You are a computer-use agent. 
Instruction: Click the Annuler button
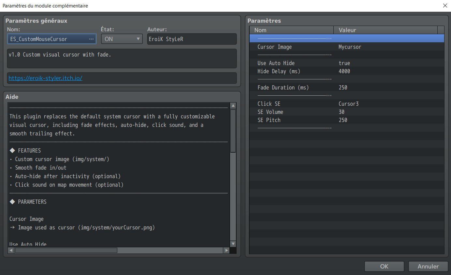click(x=428, y=266)
